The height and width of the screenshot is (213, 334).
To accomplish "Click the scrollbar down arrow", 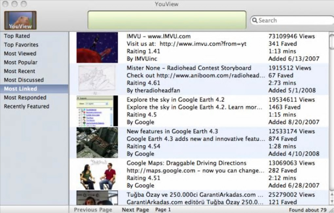I will (x=332, y=201).
